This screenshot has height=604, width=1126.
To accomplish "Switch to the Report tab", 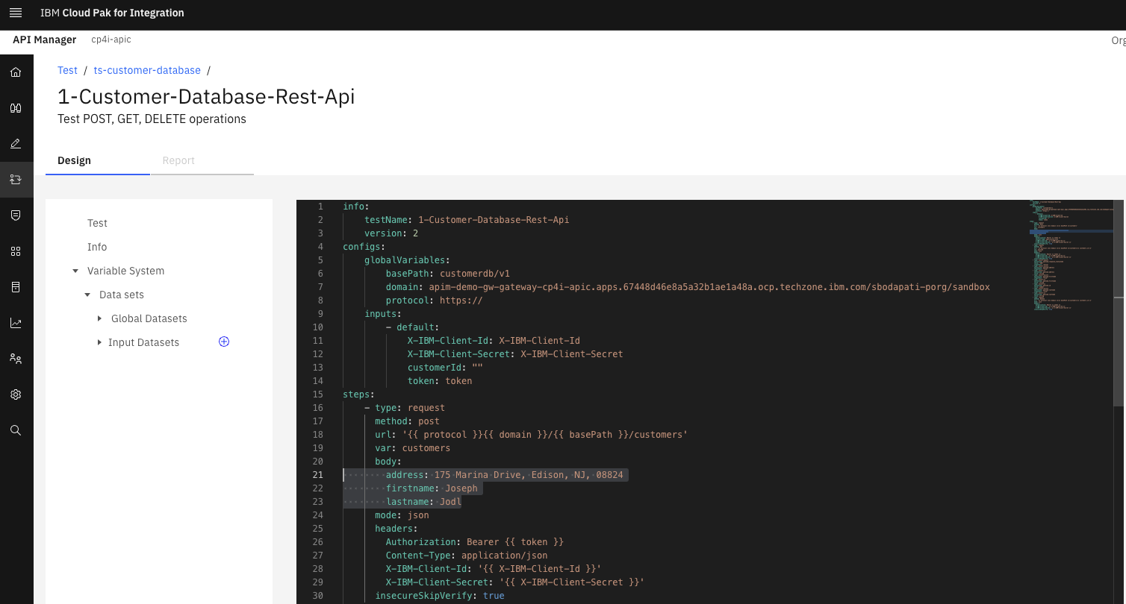I will coord(178,160).
